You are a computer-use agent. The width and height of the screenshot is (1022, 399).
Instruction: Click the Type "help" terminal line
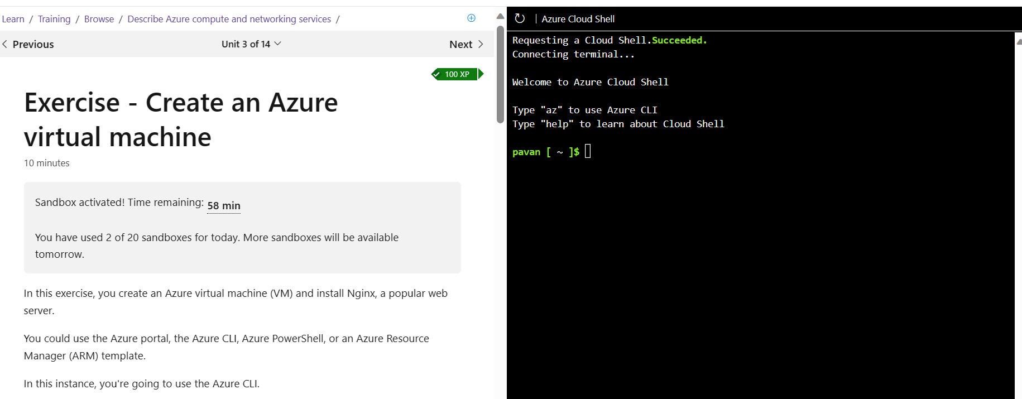tap(618, 124)
